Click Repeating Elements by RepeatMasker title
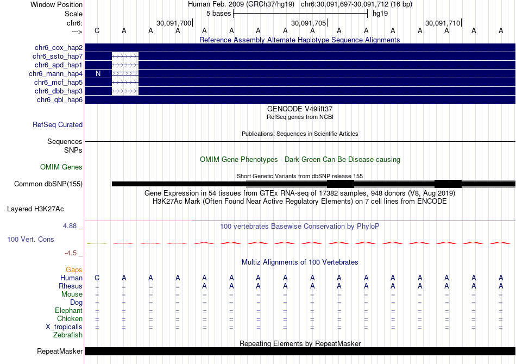The height and width of the screenshot is (364, 516). pyautogui.click(x=300, y=343)
